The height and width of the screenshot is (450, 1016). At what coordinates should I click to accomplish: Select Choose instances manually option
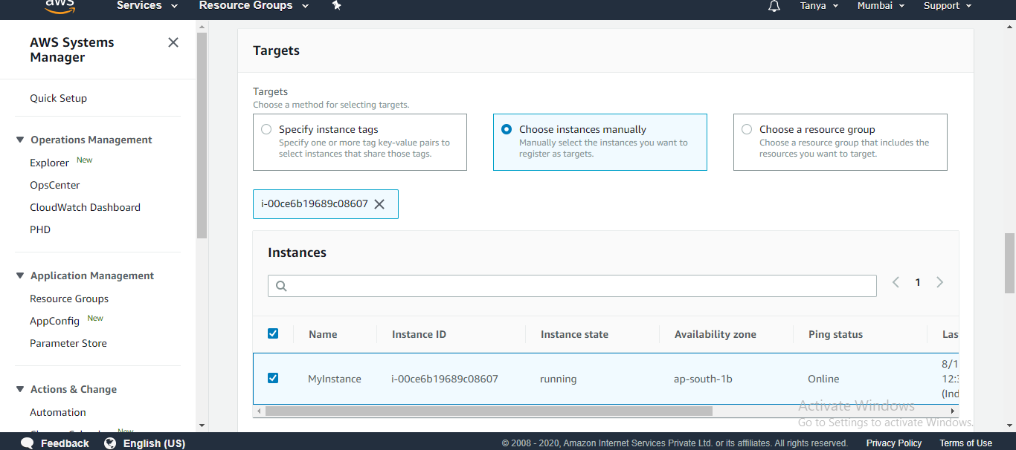(507, 129)
